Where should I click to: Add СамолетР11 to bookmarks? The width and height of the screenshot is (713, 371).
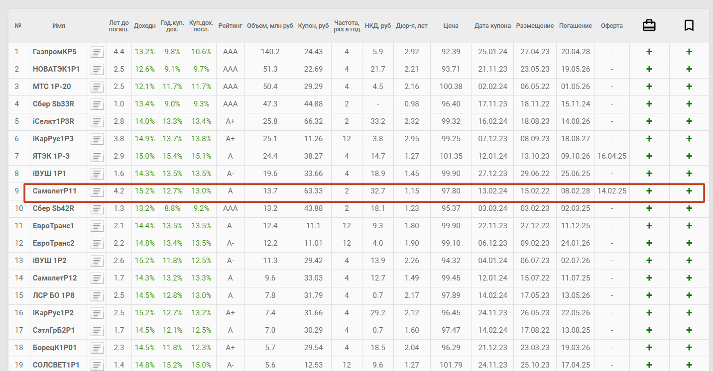[689, 191]
